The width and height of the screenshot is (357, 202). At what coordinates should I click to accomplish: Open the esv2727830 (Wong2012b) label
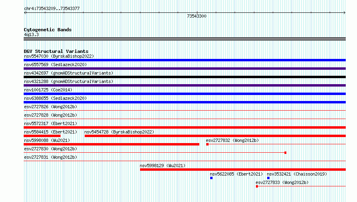coord(51,149)
